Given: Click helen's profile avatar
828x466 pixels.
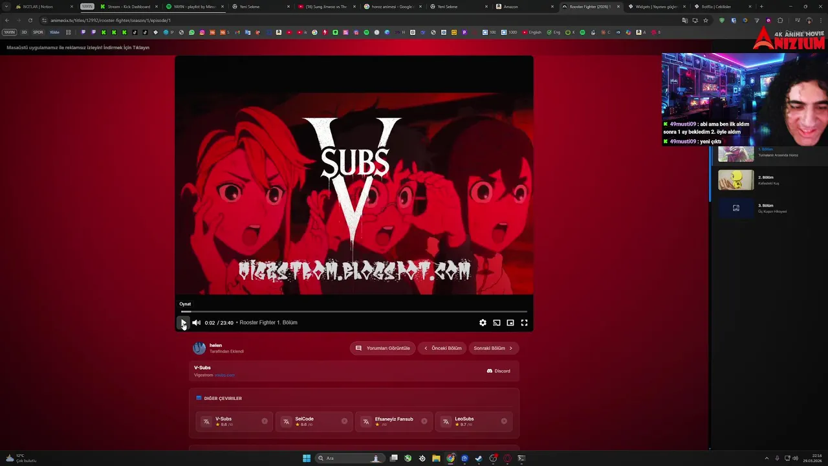Looking at the screenshot, I should (199, 348).
